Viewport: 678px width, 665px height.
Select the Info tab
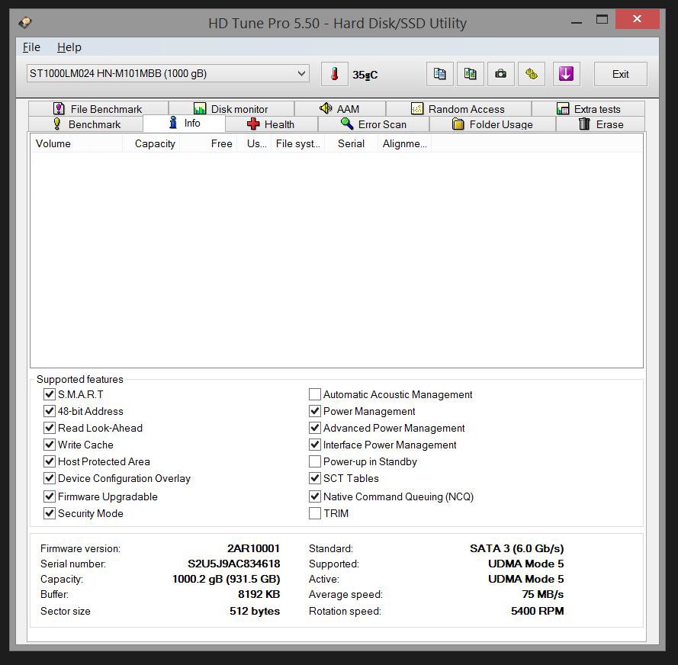pyautogui.click(x=185, y=124)
